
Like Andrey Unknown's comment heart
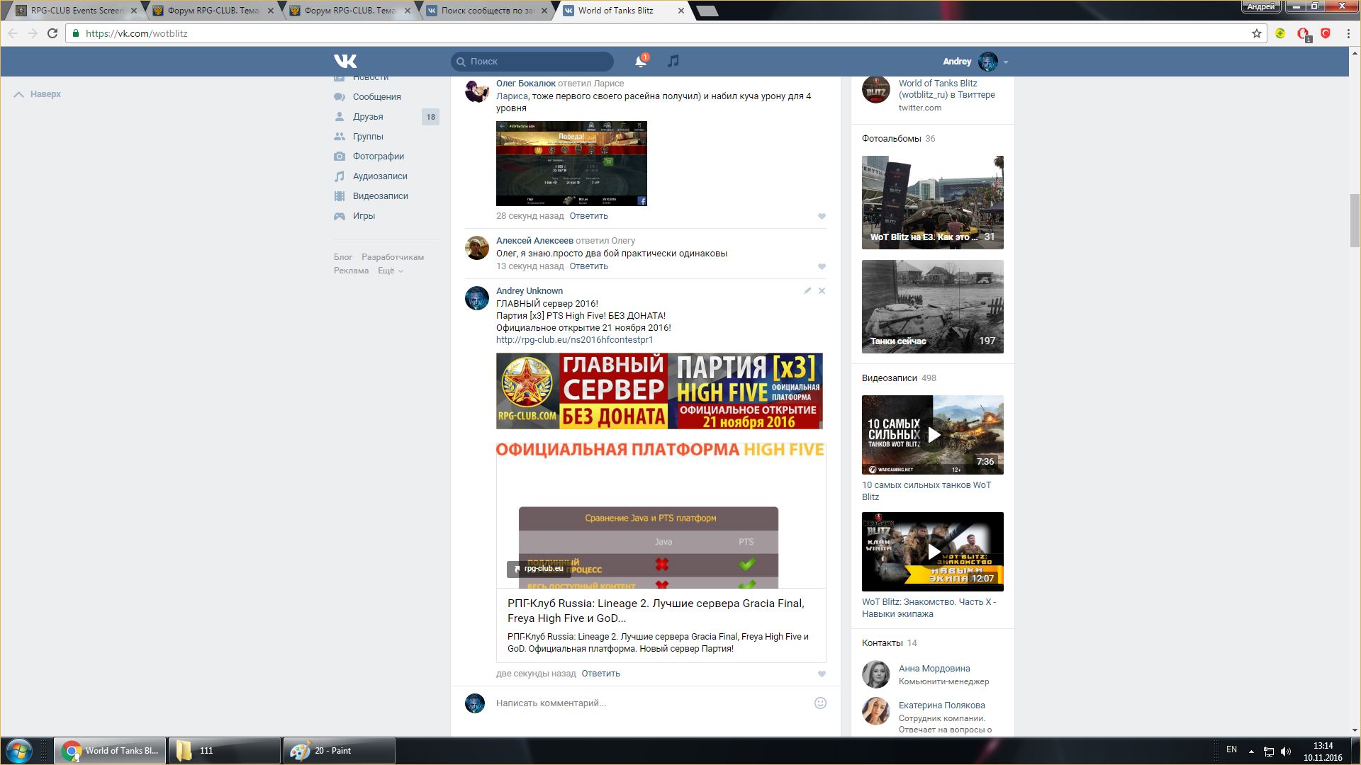(822, 674)
